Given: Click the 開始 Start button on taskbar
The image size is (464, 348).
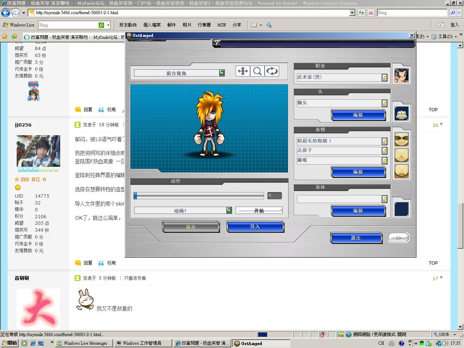Looking at the screenshot, I should [x=9, y=343].
